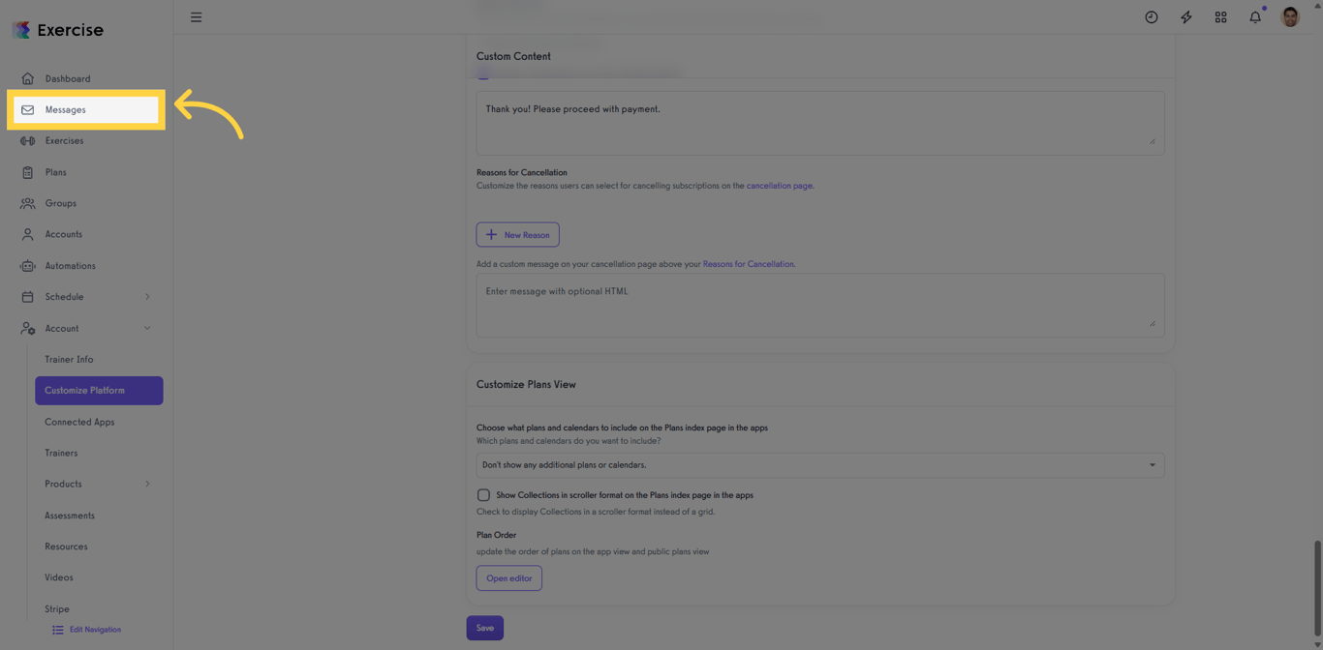Click the Plans clipboard icon
Viewport: 1323px width, 650px height.
(x=28, y=171)
